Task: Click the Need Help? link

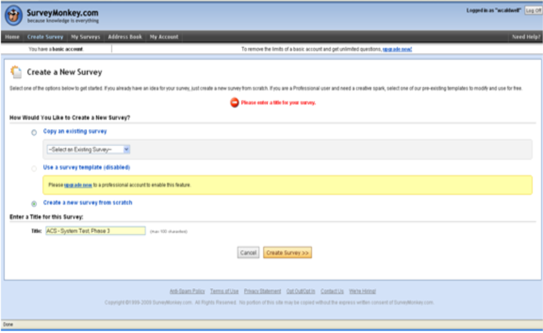Action: tap(526, 37)
